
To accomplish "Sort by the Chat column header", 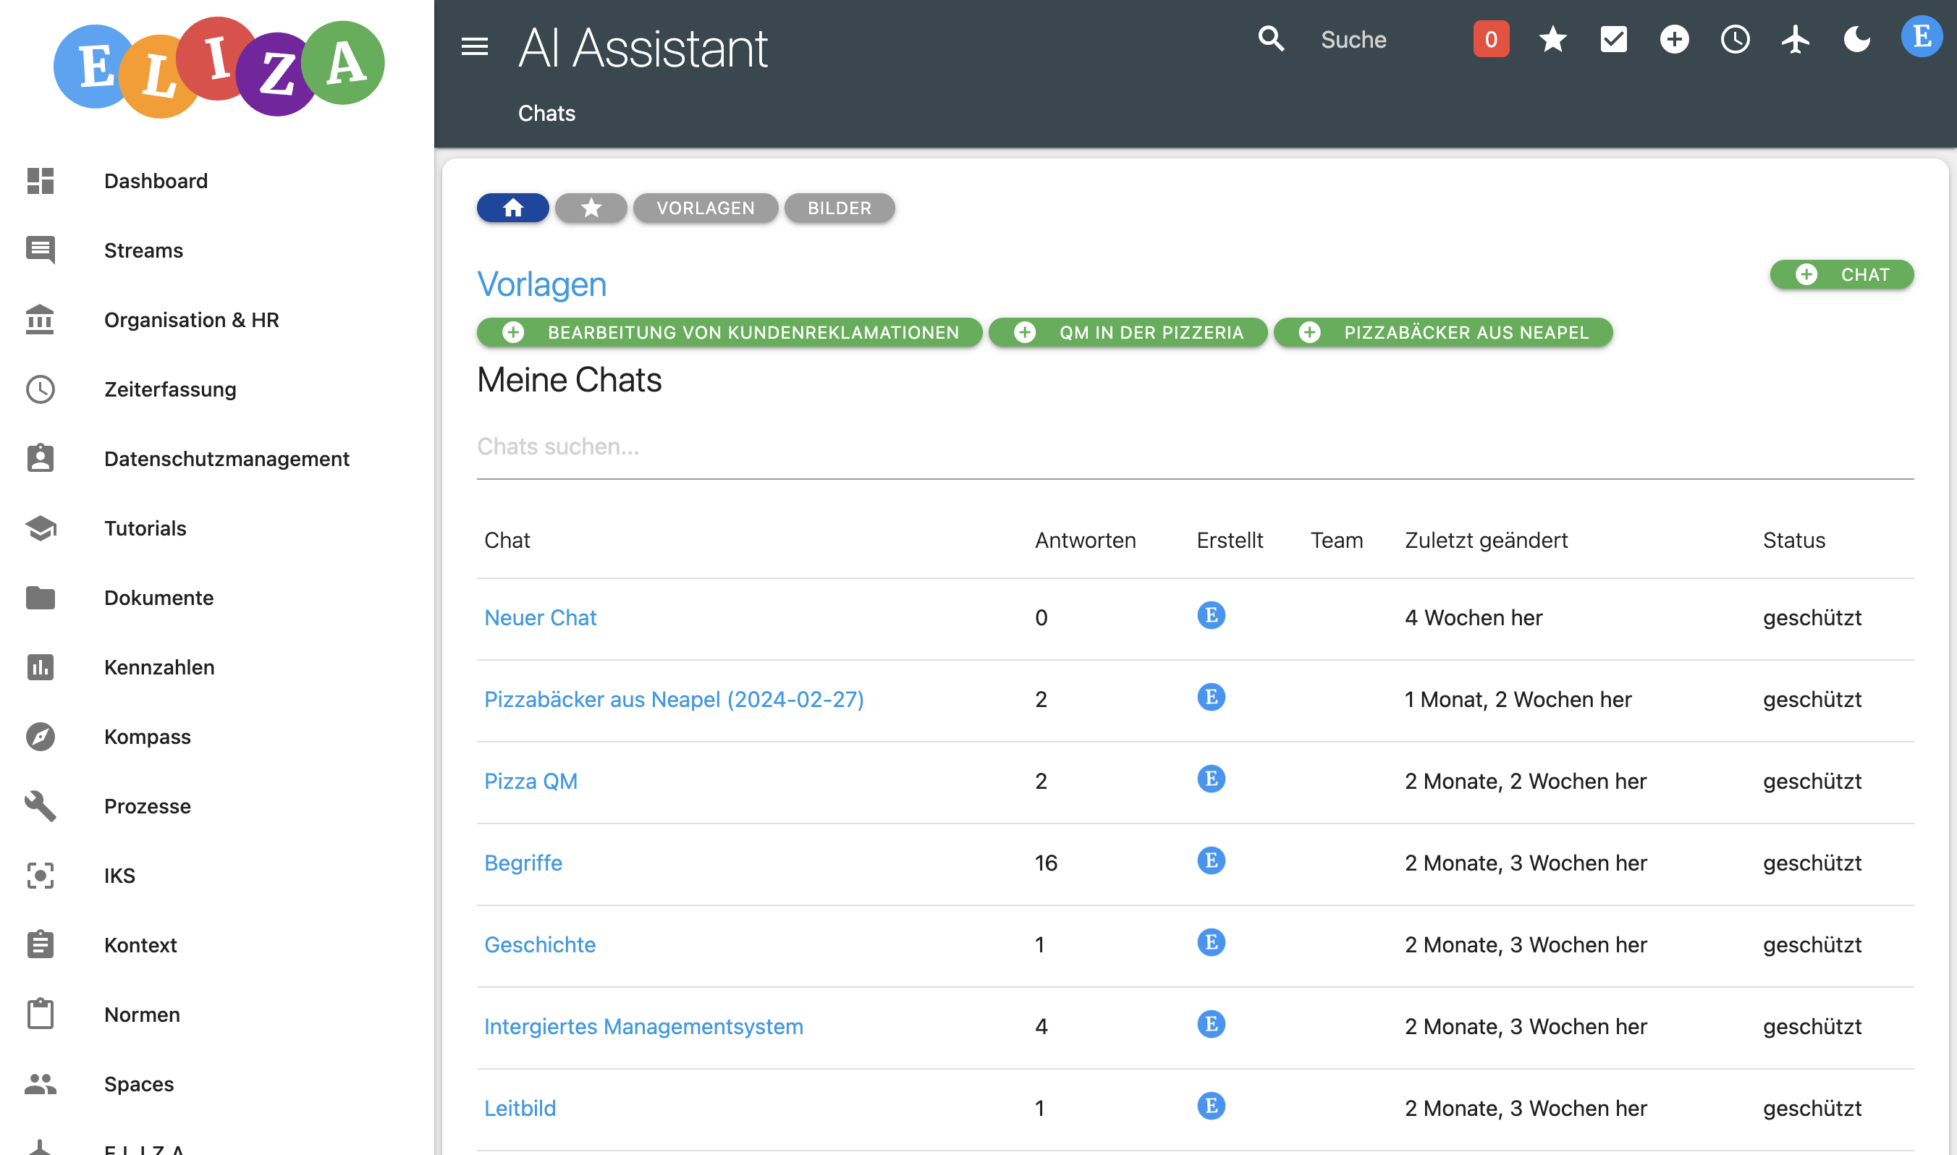I will tap(507, 539).
